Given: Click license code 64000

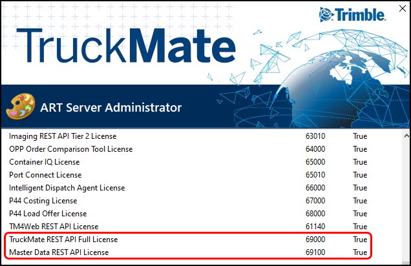Looking at the screenshot, I should point(315,149).
